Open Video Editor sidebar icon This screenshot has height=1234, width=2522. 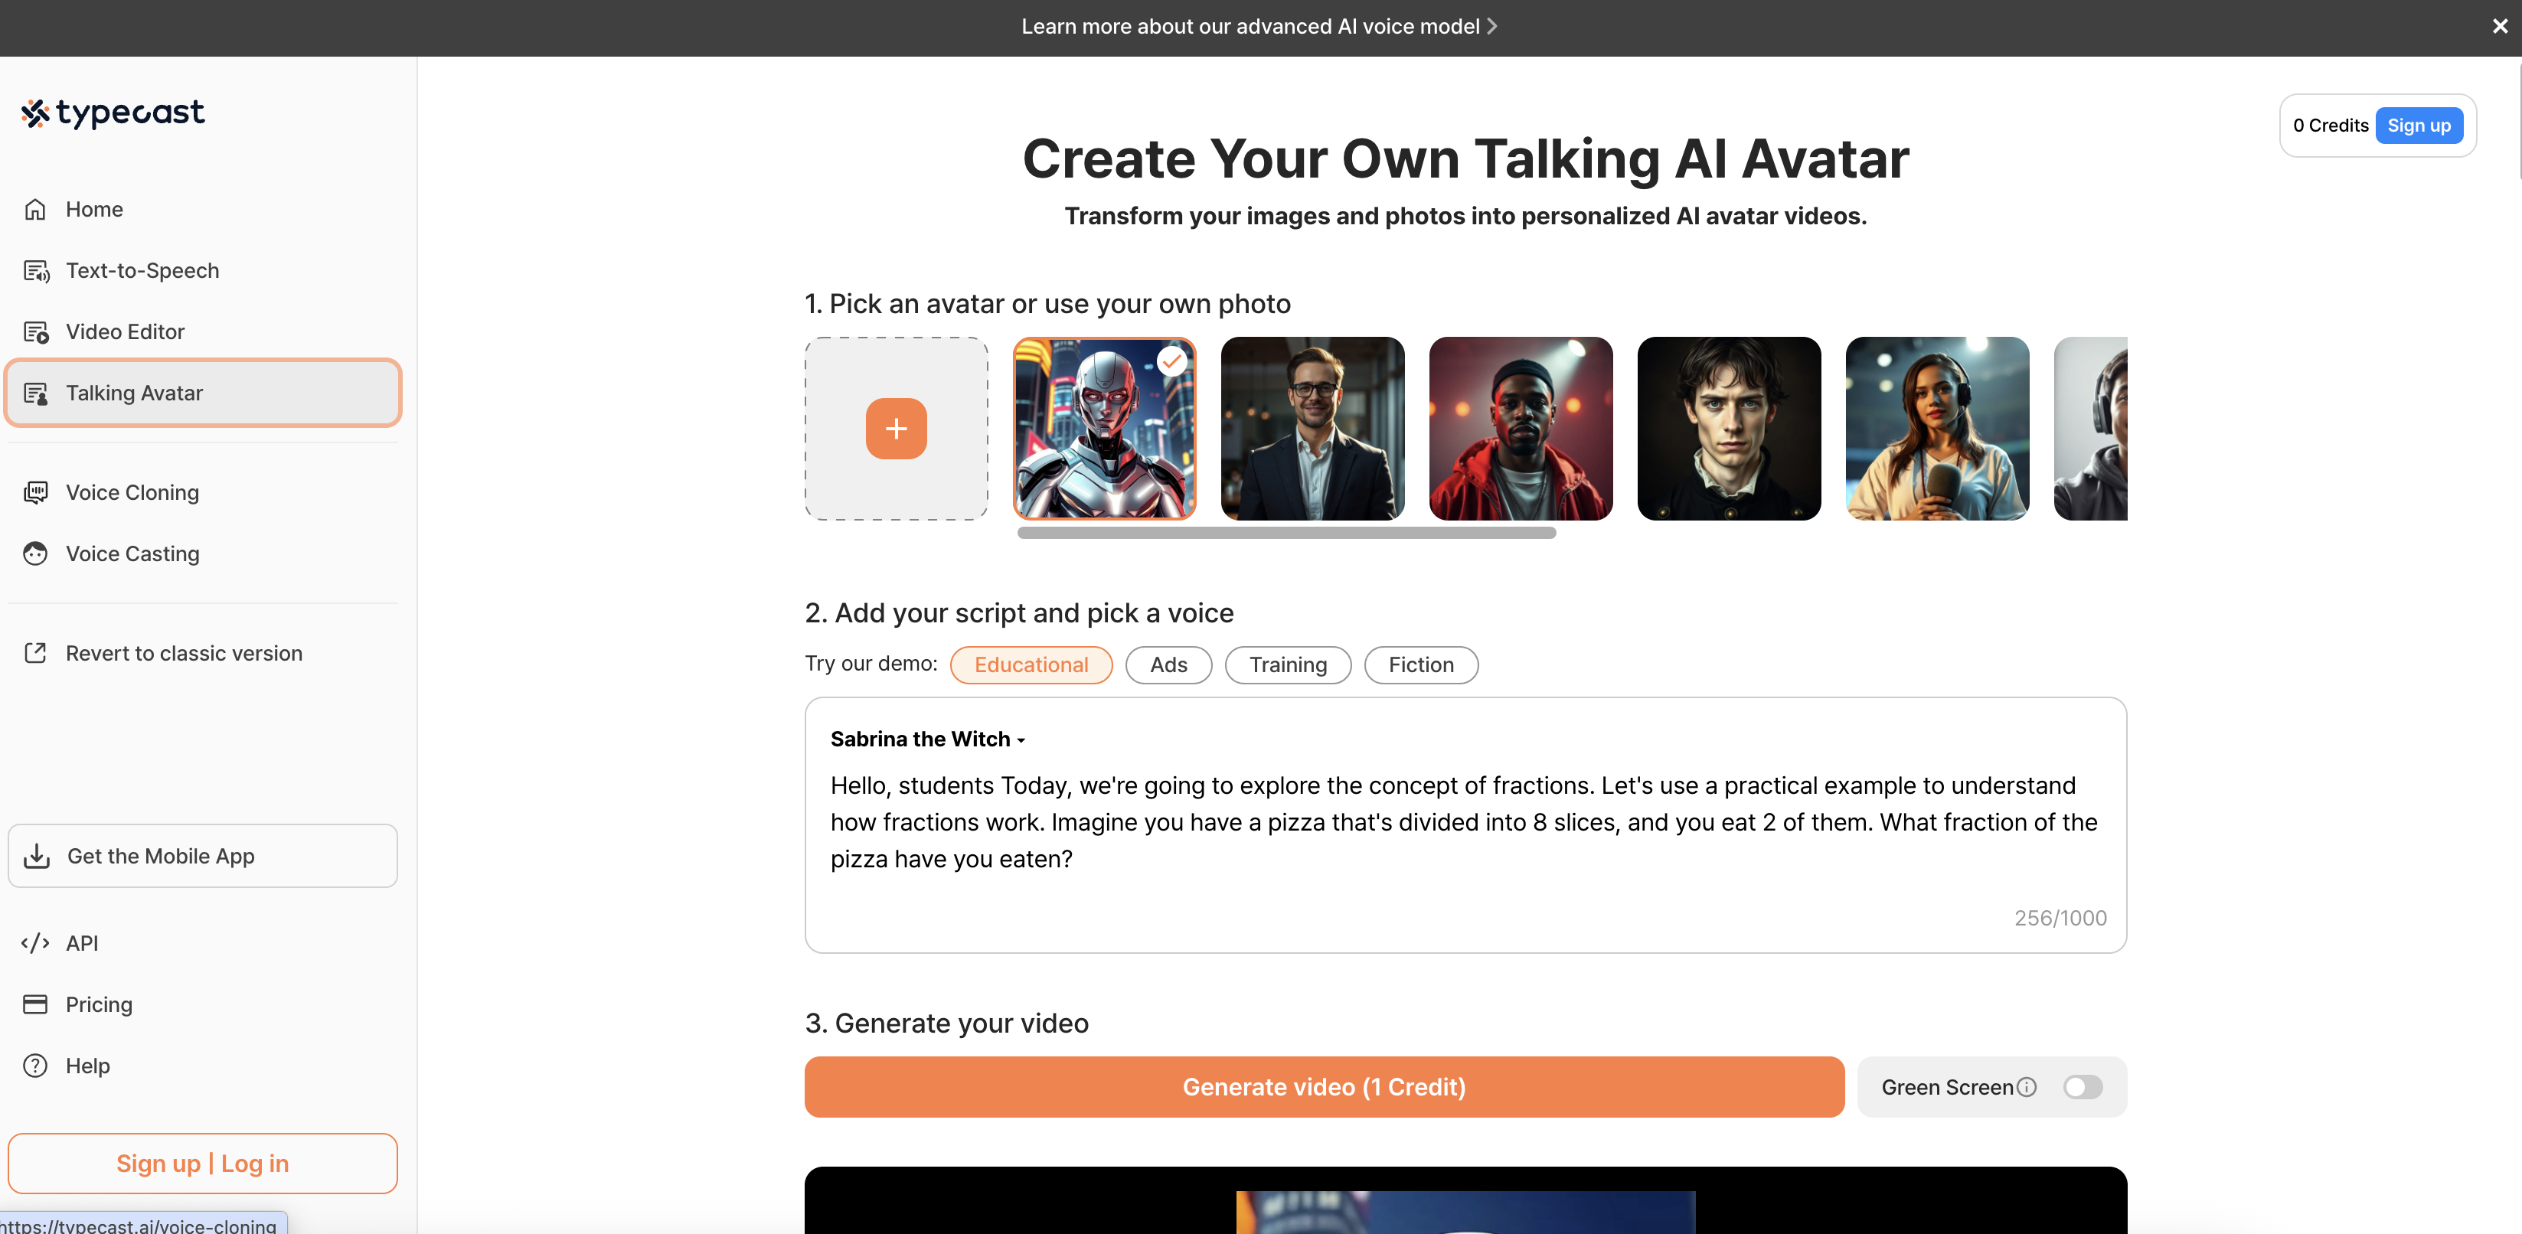[x=36, y=331]
